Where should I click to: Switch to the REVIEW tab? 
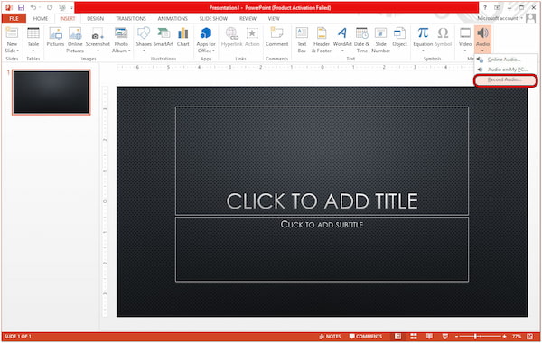tap(248, 18)
